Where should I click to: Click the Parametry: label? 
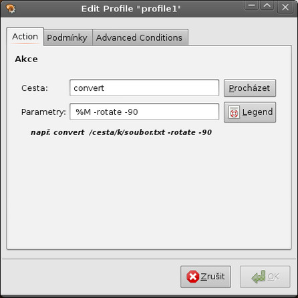43,112
